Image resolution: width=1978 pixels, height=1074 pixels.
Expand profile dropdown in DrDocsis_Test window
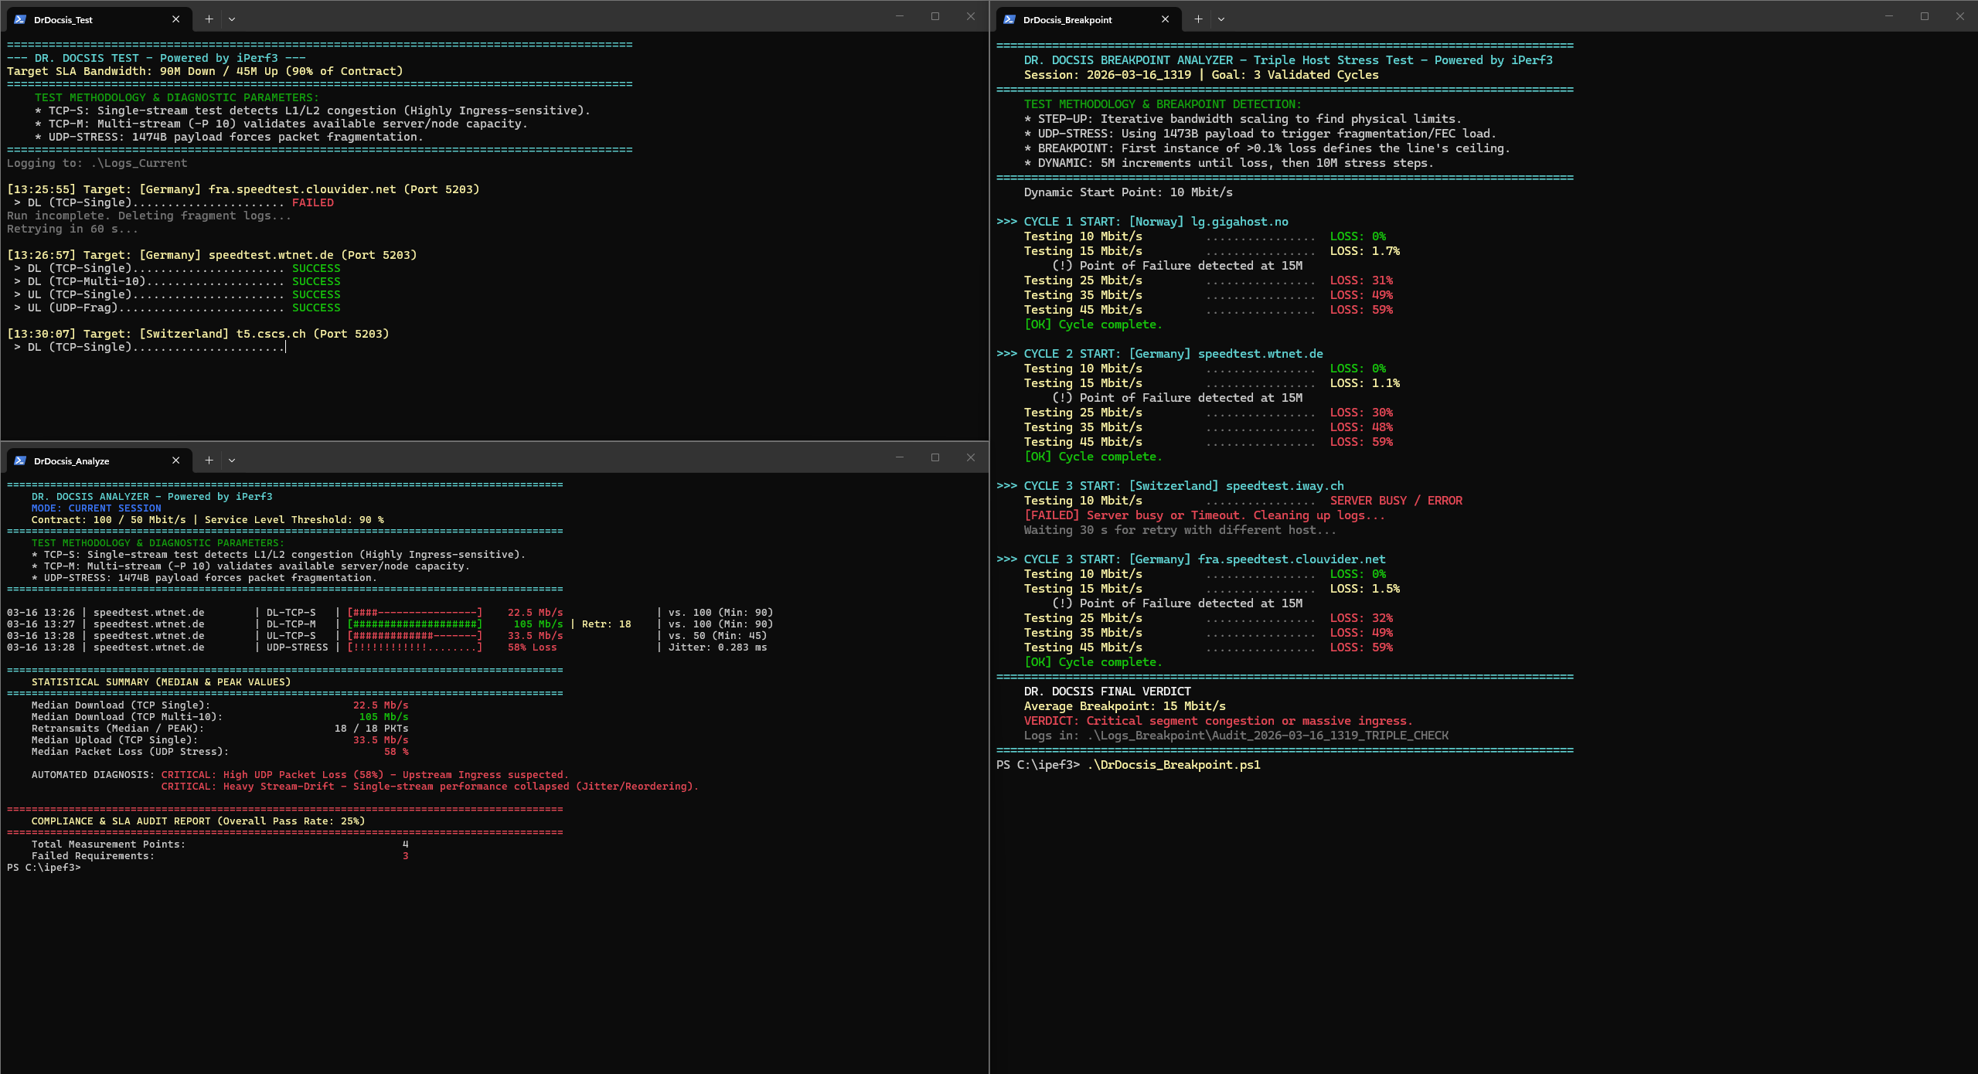tap(232, 19)
